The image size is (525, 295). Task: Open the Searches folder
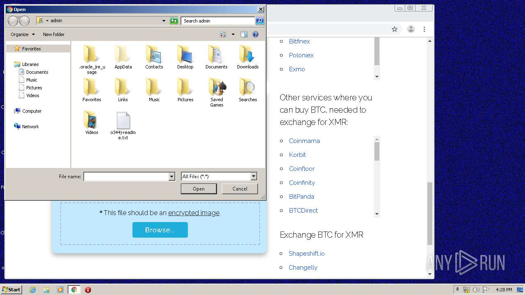pos(248,90)
